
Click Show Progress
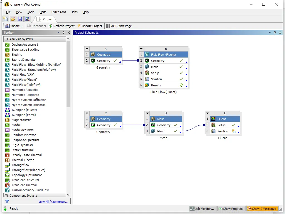(x=231, y=209)
